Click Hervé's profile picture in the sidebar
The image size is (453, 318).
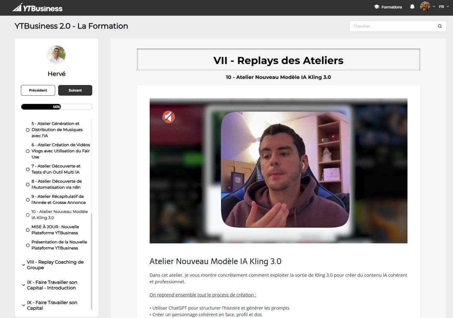[x=56, y=54]
